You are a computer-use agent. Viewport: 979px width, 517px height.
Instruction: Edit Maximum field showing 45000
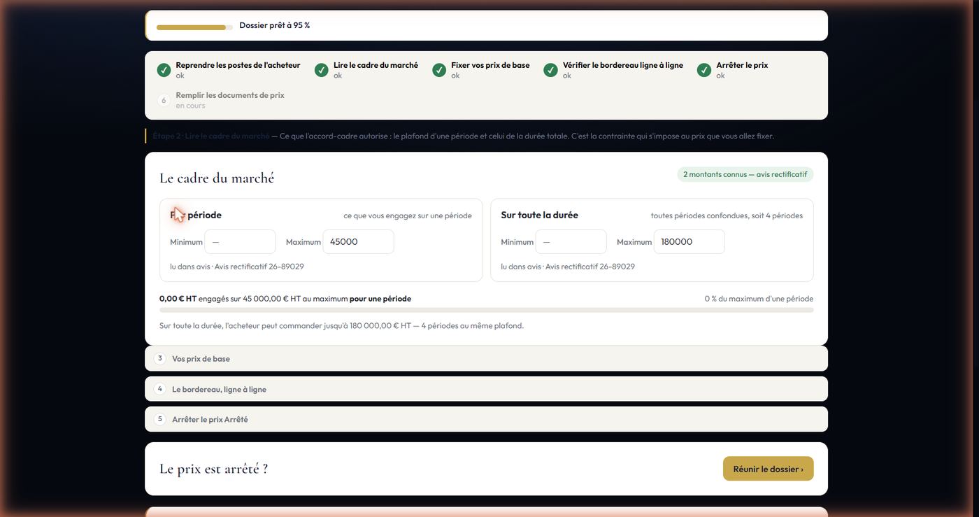tap(358, 242)
